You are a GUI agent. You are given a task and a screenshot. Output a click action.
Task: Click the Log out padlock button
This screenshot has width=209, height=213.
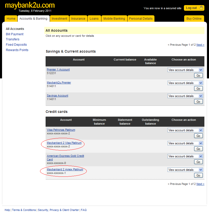click(x=194, y=8)
